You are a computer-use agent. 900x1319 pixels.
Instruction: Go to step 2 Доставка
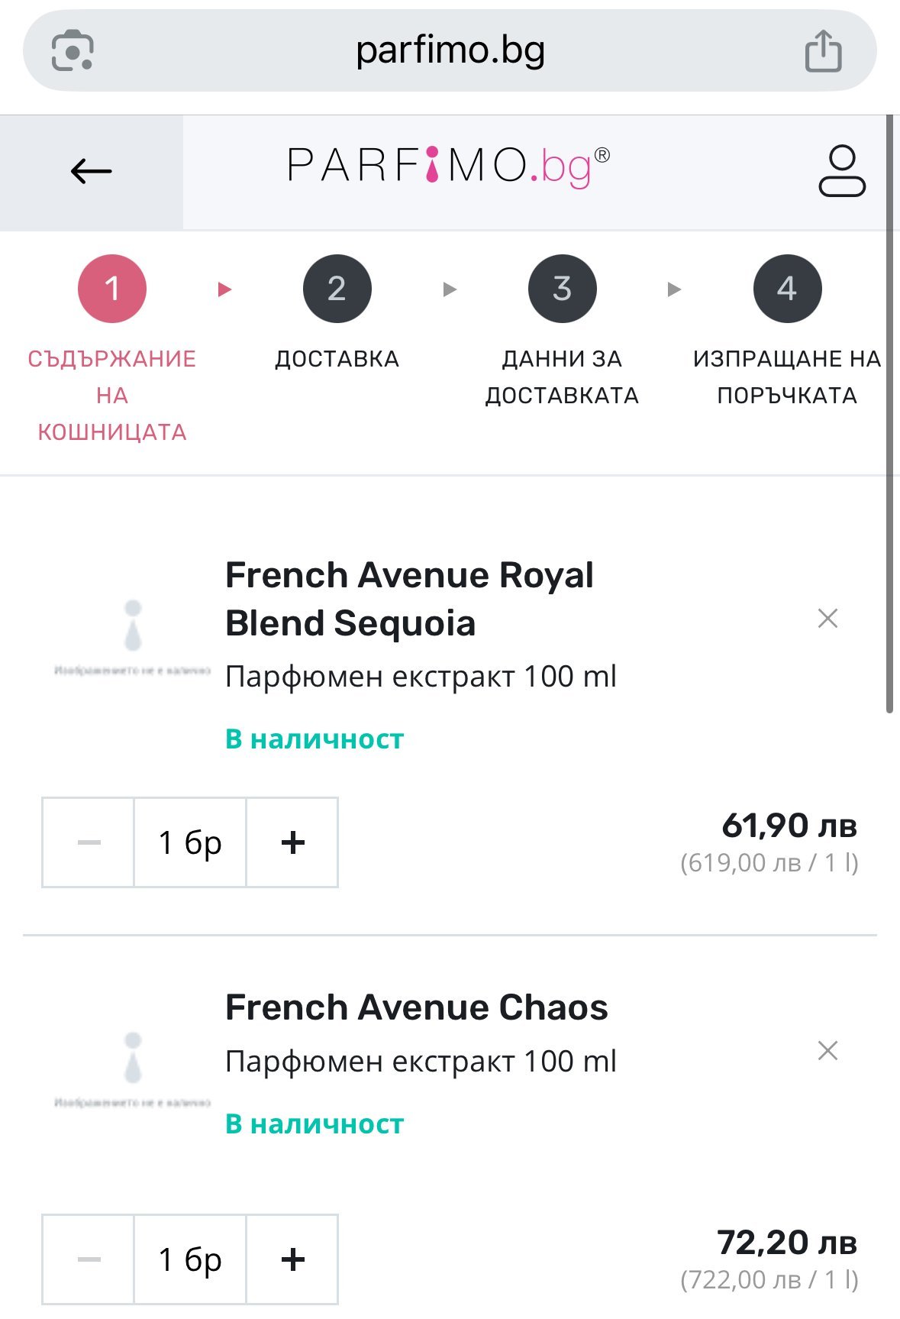[x=337, y=289]
